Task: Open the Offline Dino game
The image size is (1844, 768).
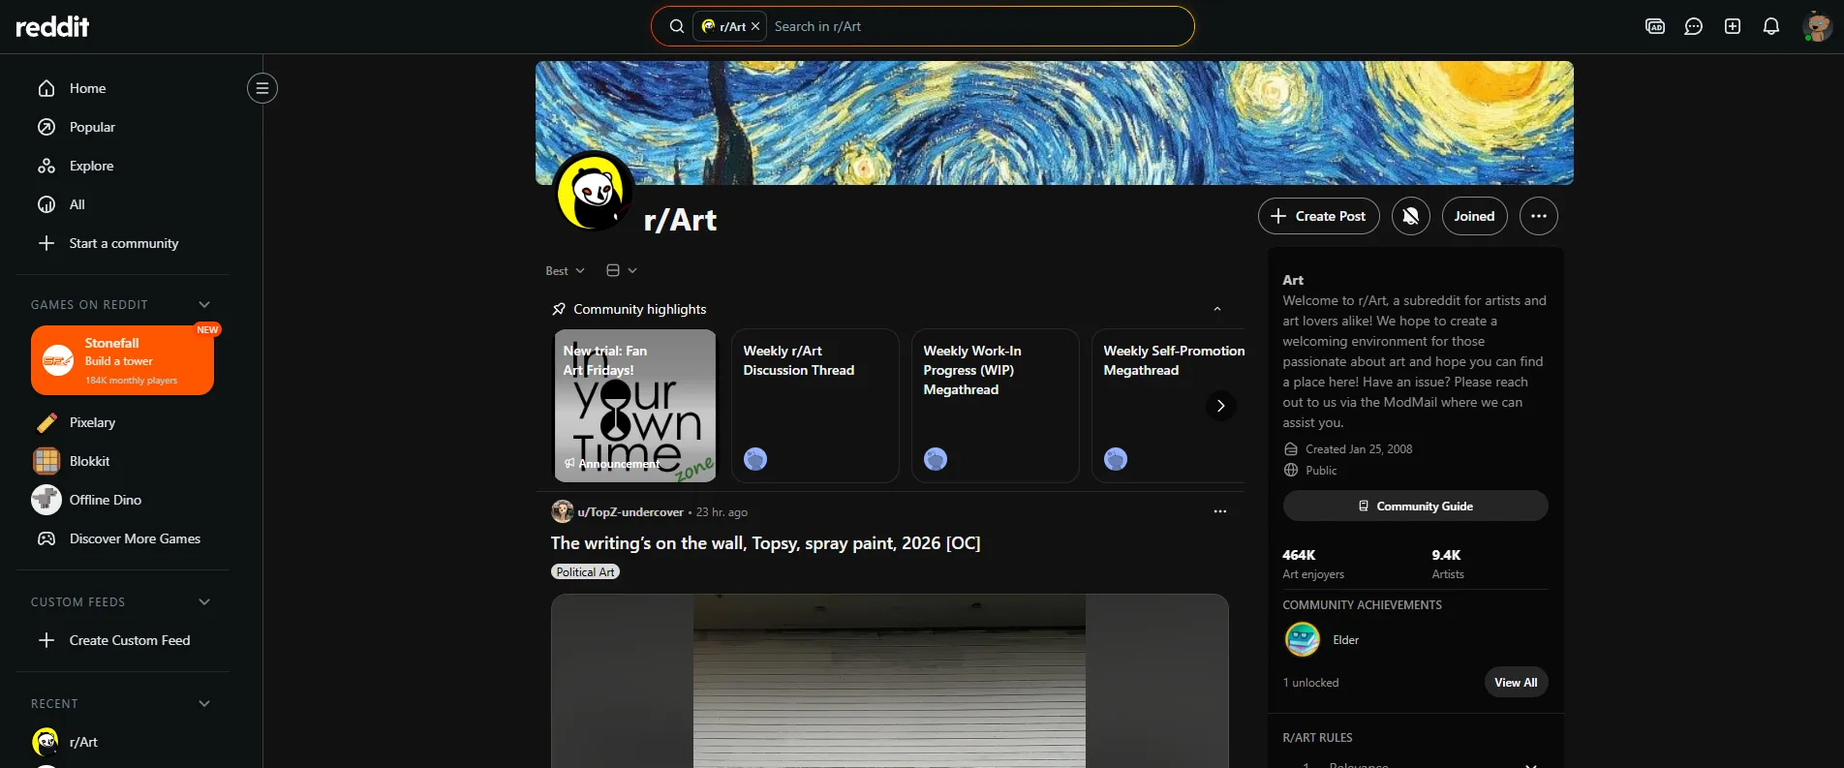Action: pyautogui.click(x=122, y=500)
